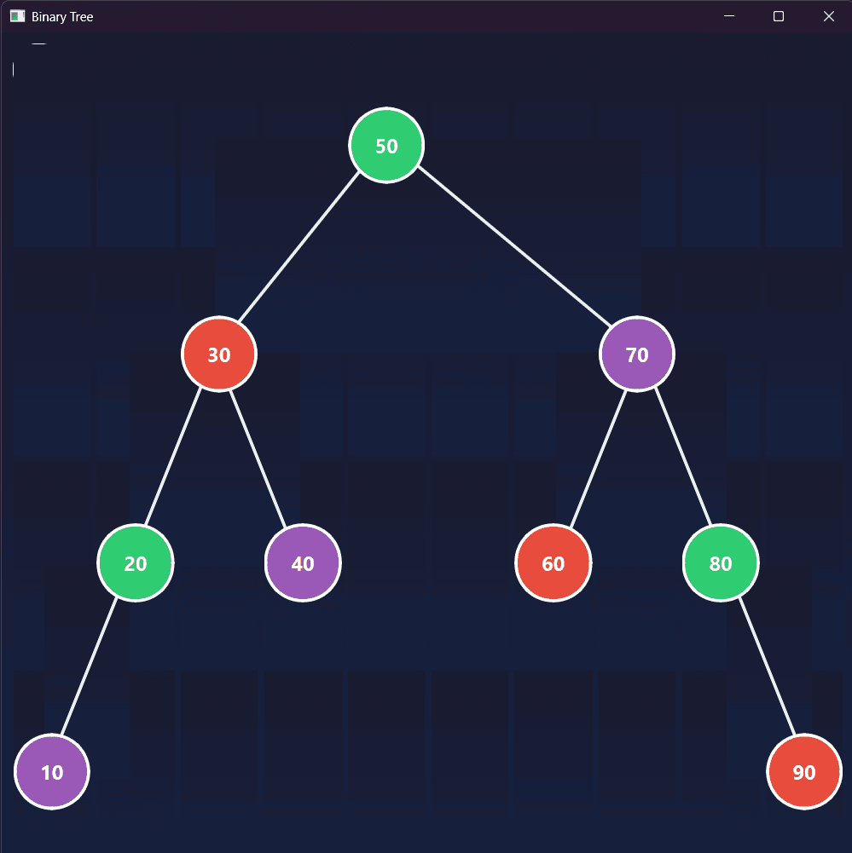The height and width of the screenshot is (853, 852).
Task: Select the red node 30
Action: click(x=219, y=354)
